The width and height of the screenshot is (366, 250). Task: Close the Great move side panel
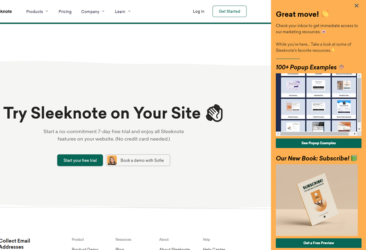(x=356, y=6)
